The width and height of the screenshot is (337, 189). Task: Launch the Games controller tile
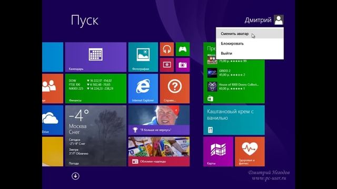tap(183, 49)
